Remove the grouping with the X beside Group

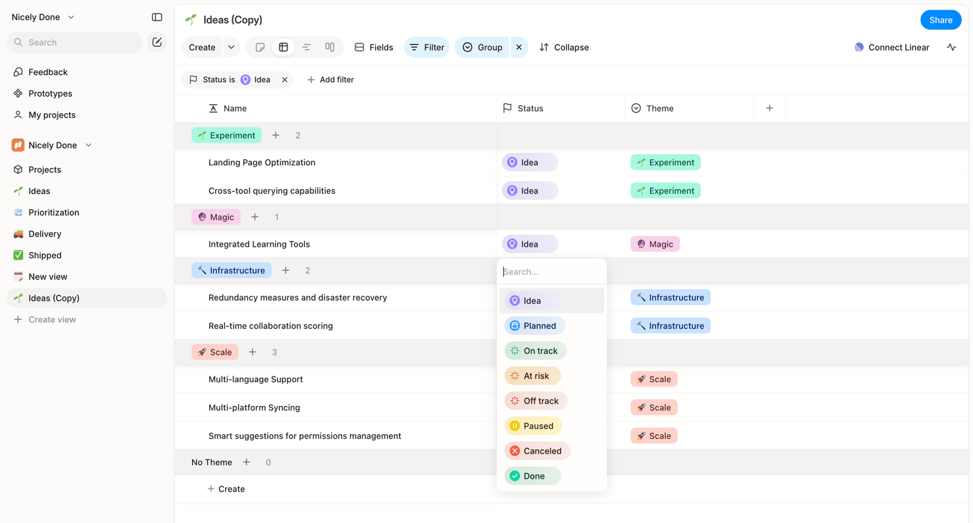pyautogui.click(x=519, y=48)
